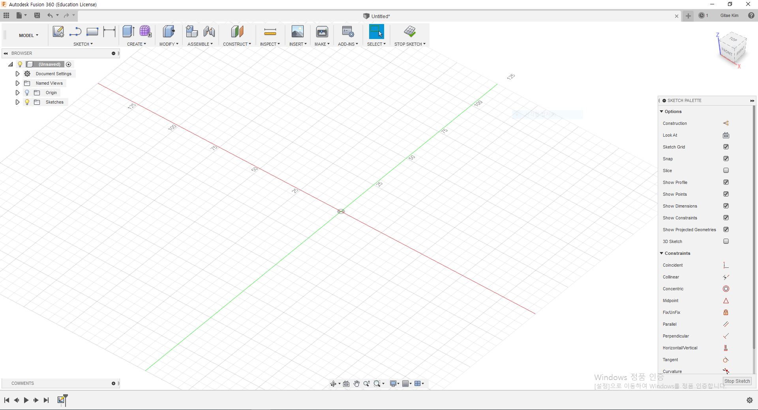Click the Extrude tool icon

128,32
